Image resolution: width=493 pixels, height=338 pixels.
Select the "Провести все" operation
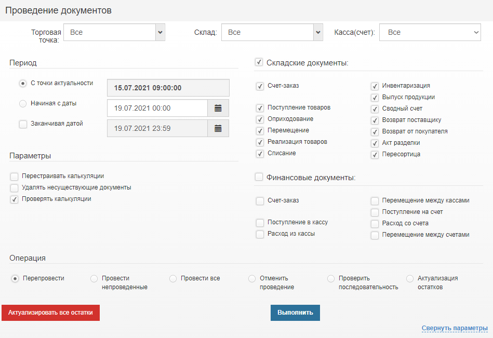point(172,278)
